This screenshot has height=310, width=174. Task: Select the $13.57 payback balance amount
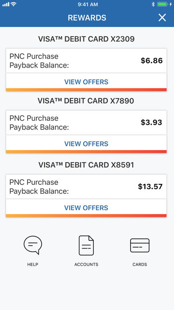pos(150,187)
